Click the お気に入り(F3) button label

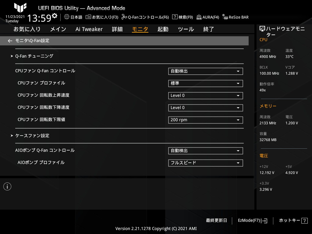click(x=105, y=17)
